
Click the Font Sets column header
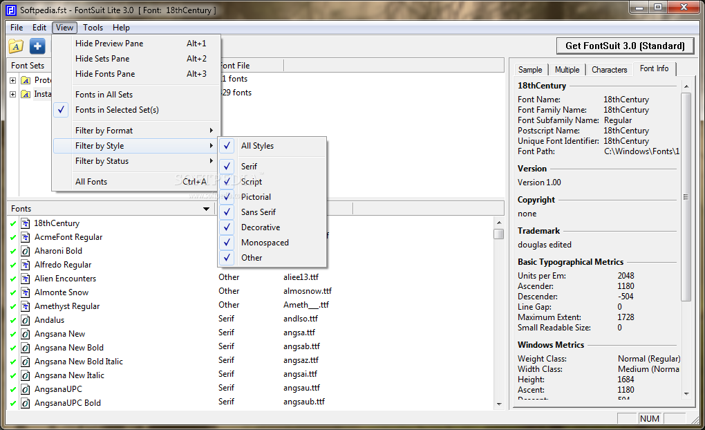click(x=29, y=66)
